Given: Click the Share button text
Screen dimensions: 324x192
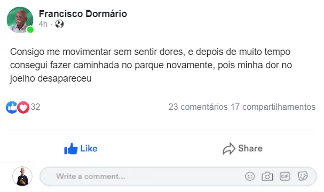Looking at the screenshot, I should coord(250,148).
